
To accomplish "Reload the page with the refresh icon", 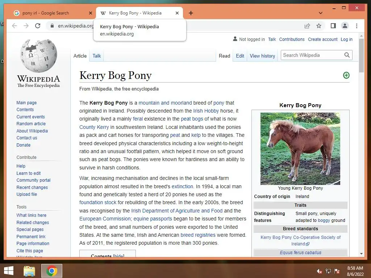I will (x=38, y=26).
